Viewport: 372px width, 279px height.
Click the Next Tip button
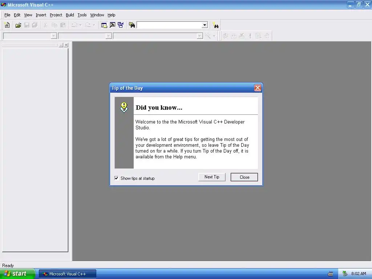coord(212,177)
